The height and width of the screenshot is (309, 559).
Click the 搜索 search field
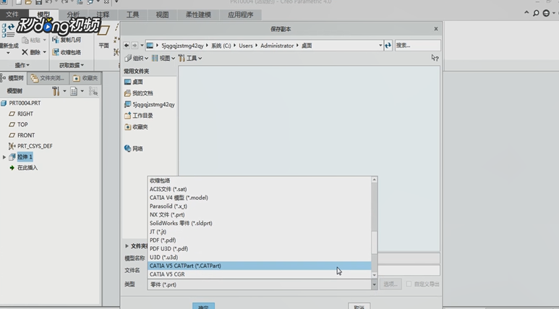click(x=417, y=46)
